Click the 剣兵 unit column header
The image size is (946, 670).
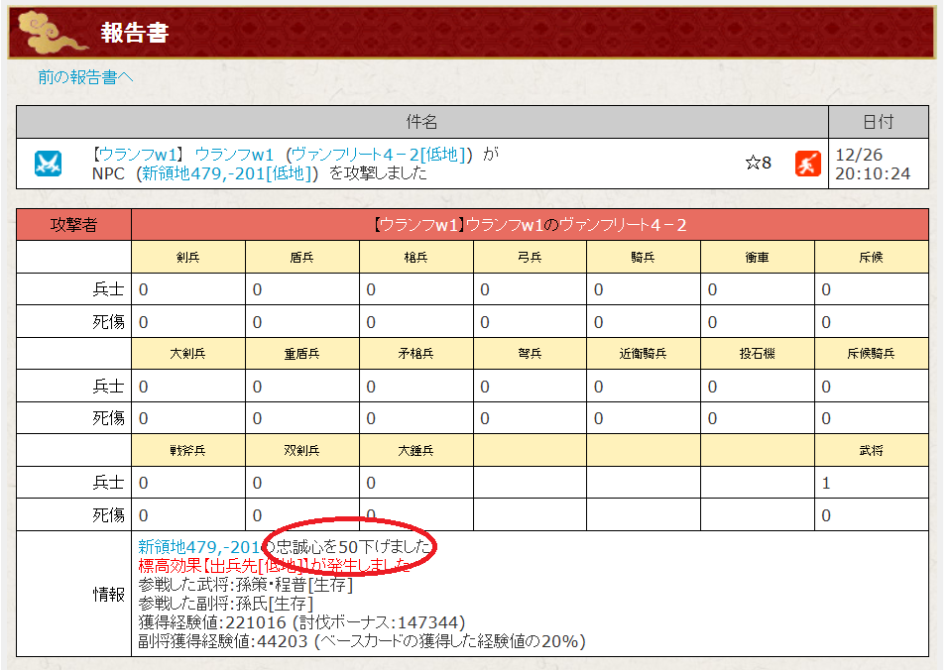(188, 258)
